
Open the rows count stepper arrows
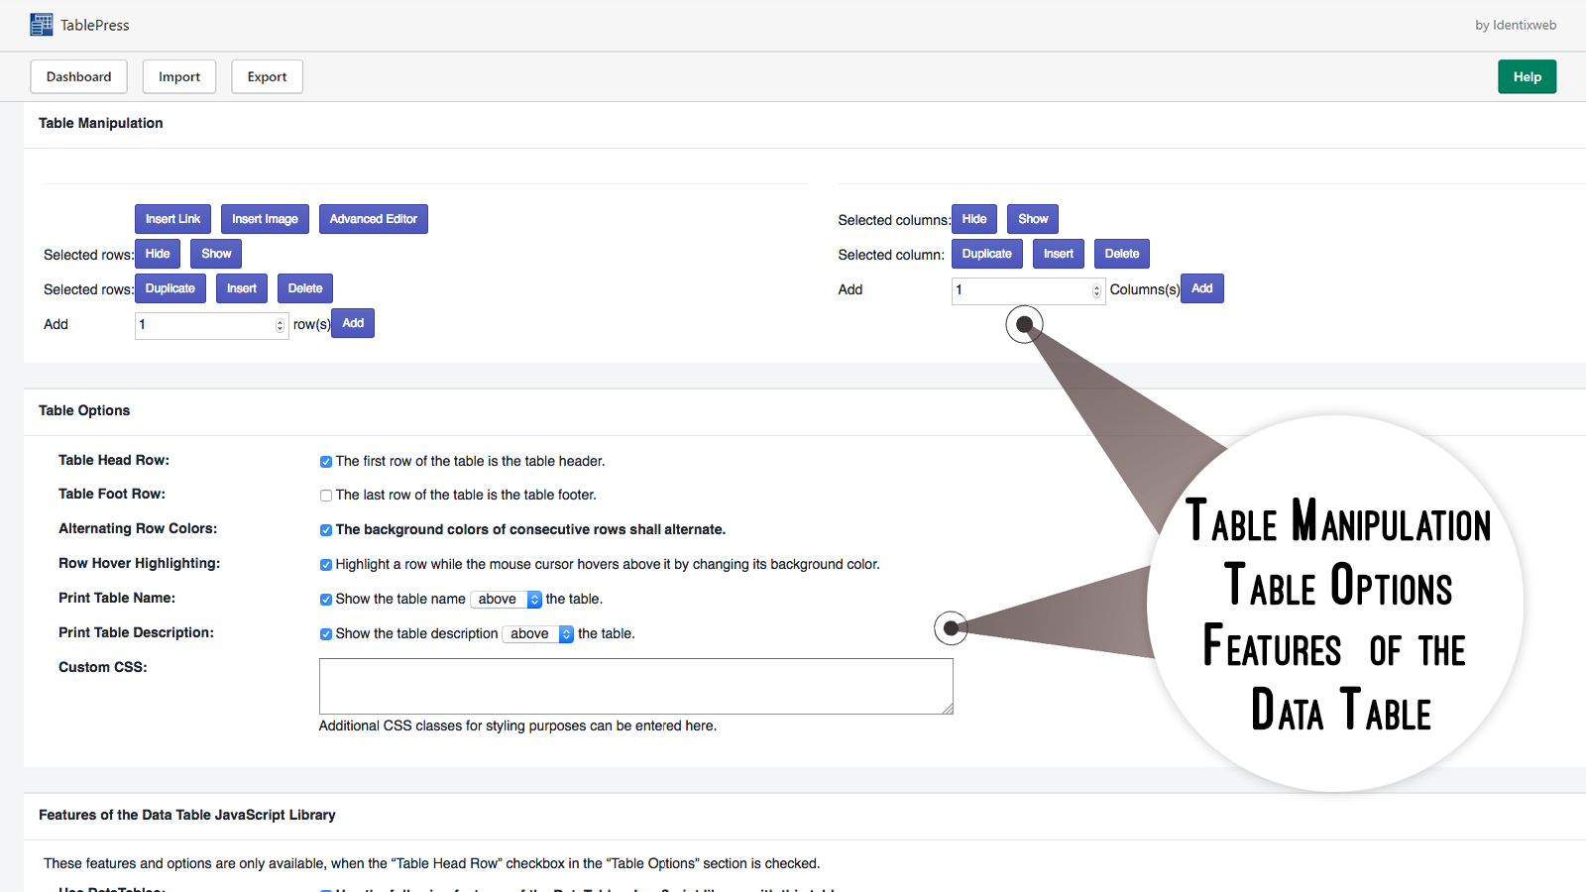coord(280,325)
